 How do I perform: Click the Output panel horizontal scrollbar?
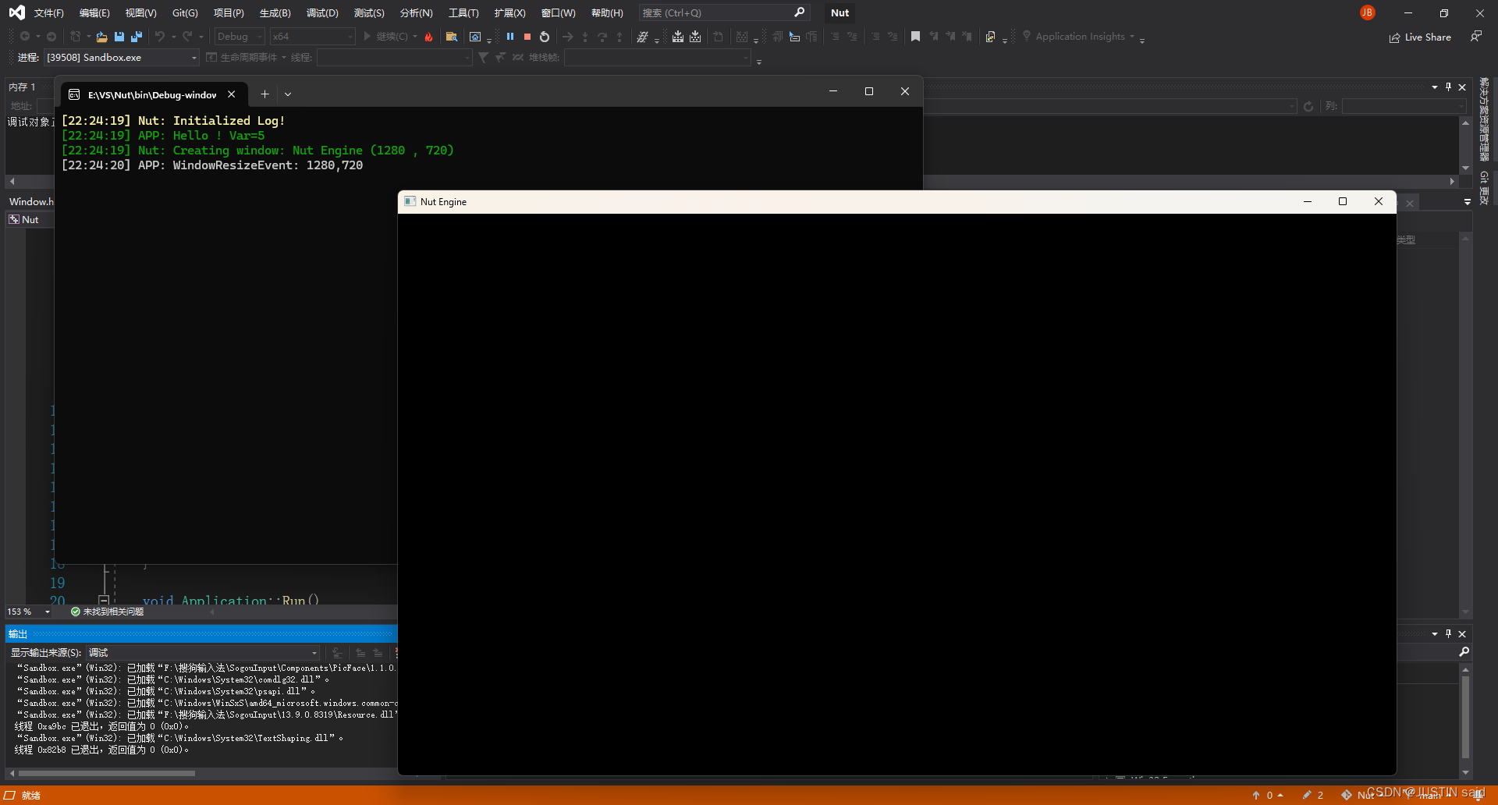(x=107, y=774)
